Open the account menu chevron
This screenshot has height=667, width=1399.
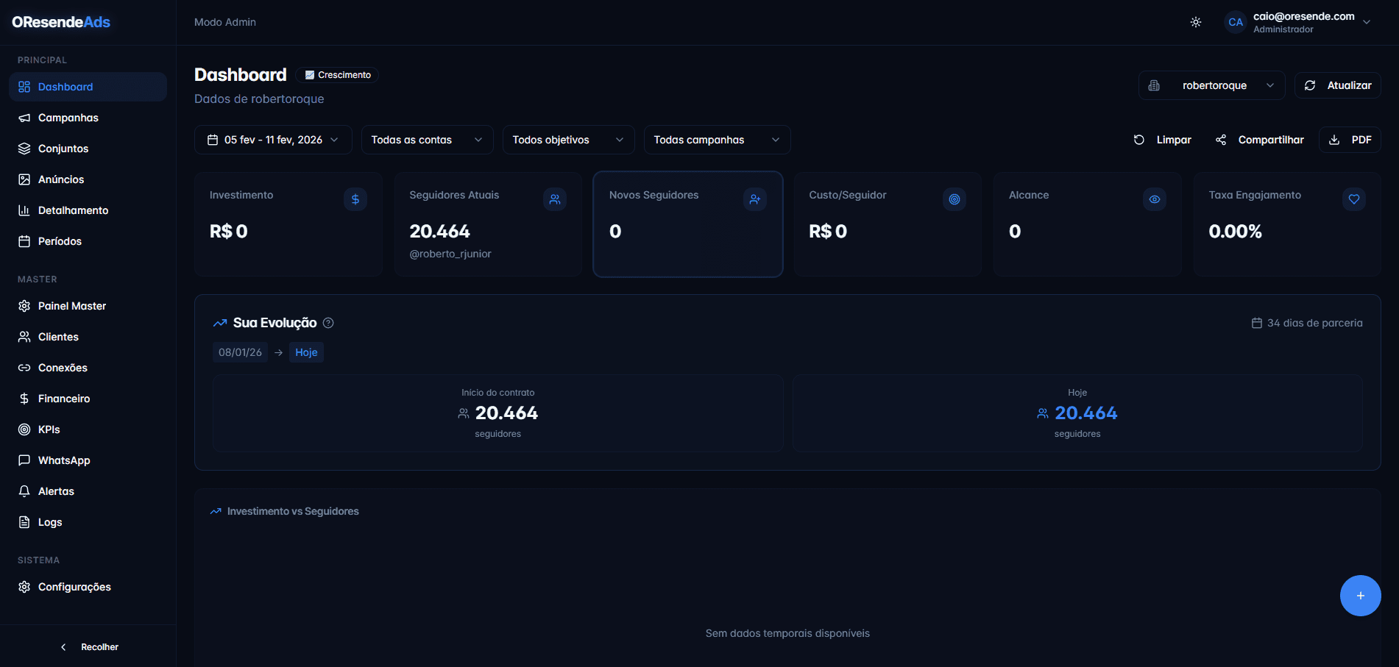[x=1367, y=22]
